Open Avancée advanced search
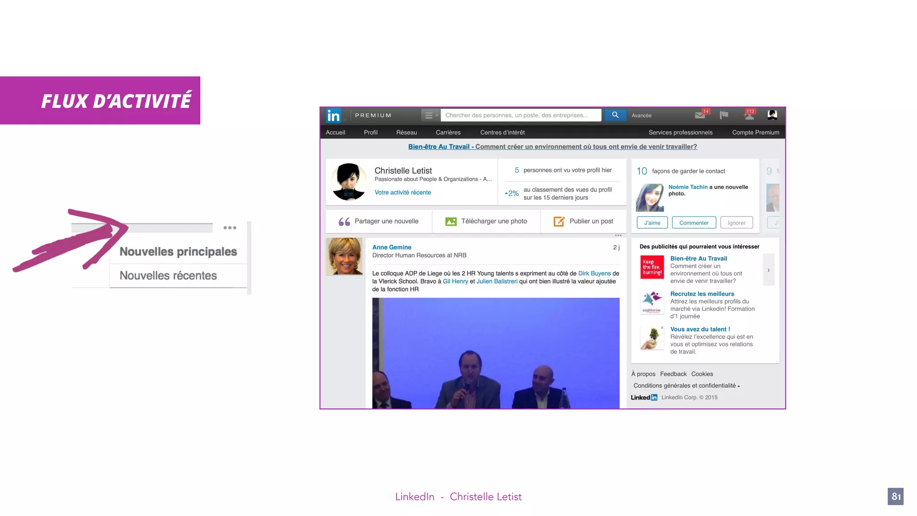917x516 pixels. tap(641, 116)
